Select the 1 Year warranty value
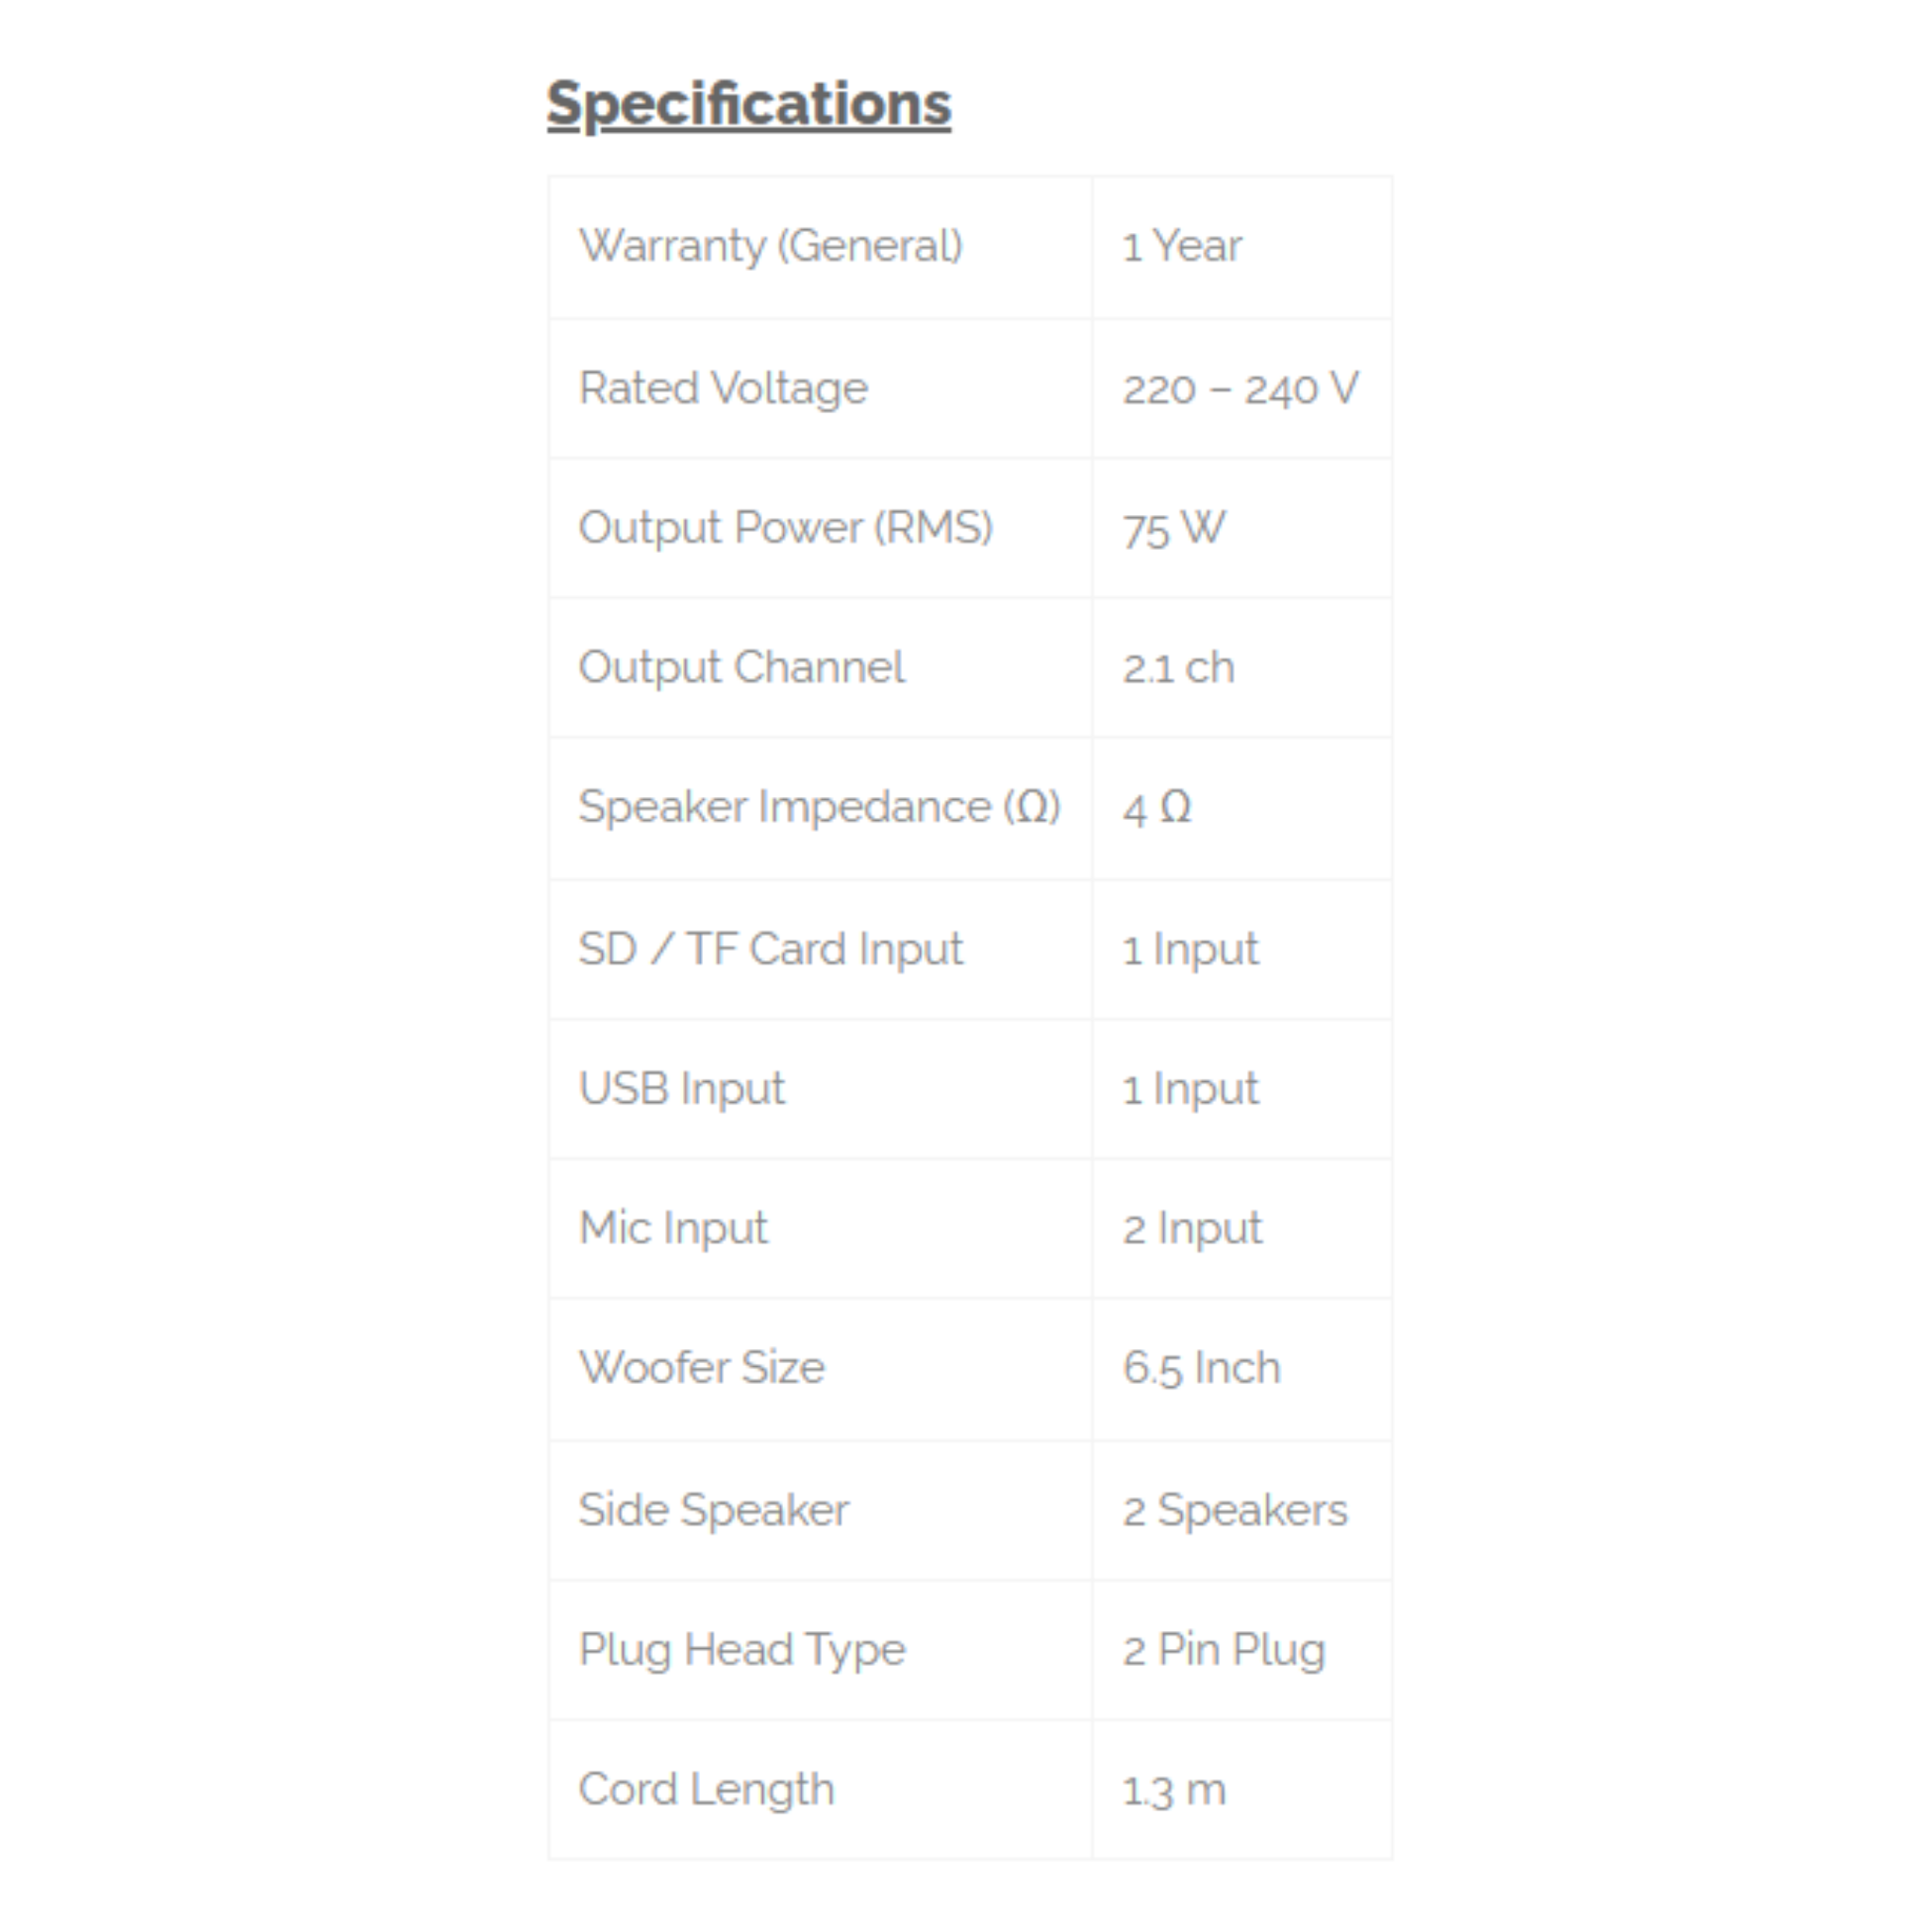The image size is (1932, 1932). click(x=1181, y=246)
